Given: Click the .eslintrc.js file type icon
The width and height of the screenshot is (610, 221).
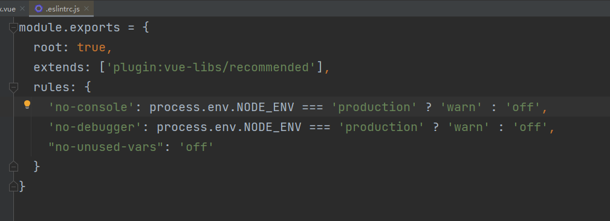Looking at the screenshot, I should coord(39,8).
